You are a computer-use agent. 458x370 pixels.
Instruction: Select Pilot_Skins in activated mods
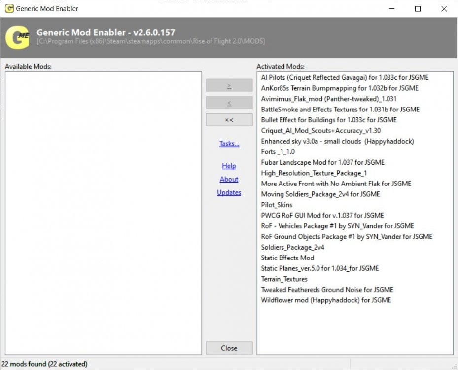(277, 205)
